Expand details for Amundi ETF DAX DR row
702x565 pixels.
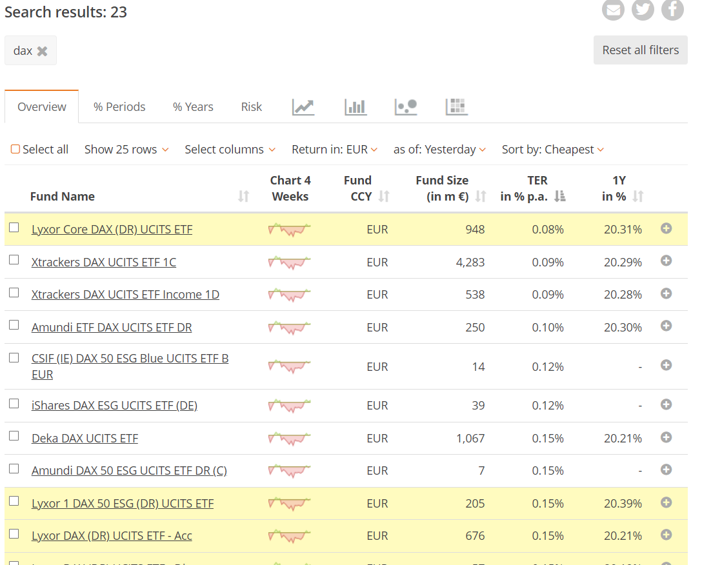(666, 326)
